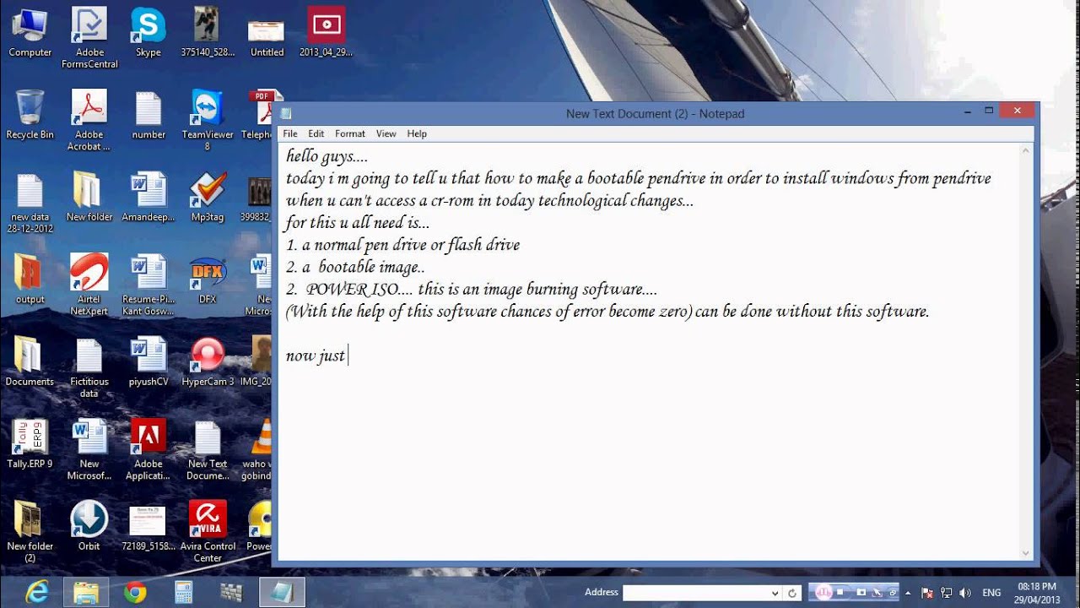1080x608 pixels.
Task: Open Calculator from the taskbar
Action: pos(183,593)
